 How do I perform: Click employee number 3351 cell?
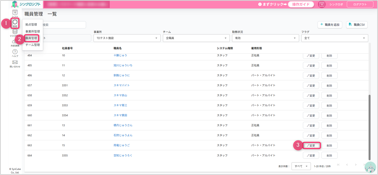click(65, 85)
